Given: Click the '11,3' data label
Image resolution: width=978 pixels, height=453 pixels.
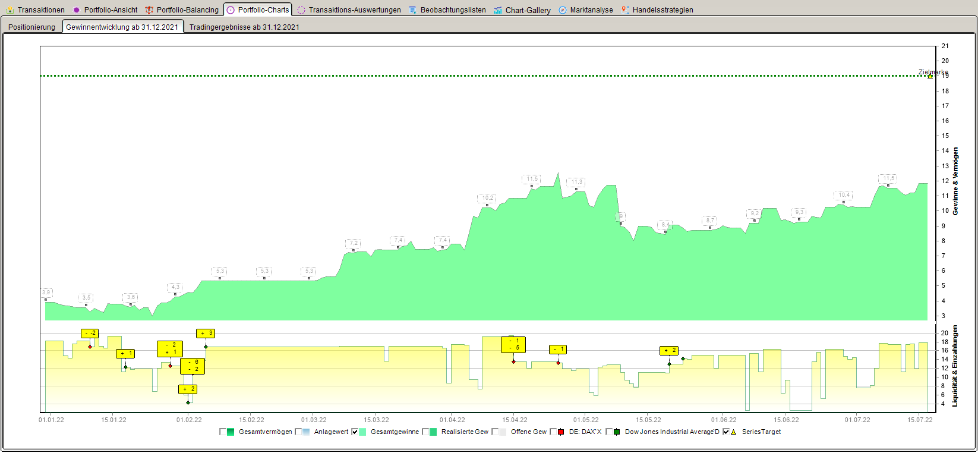Looking at the screenshot, I should click(576, 182).
